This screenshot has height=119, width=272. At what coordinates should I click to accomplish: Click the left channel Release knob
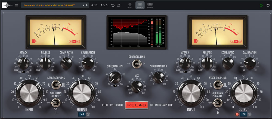[45, 63]
